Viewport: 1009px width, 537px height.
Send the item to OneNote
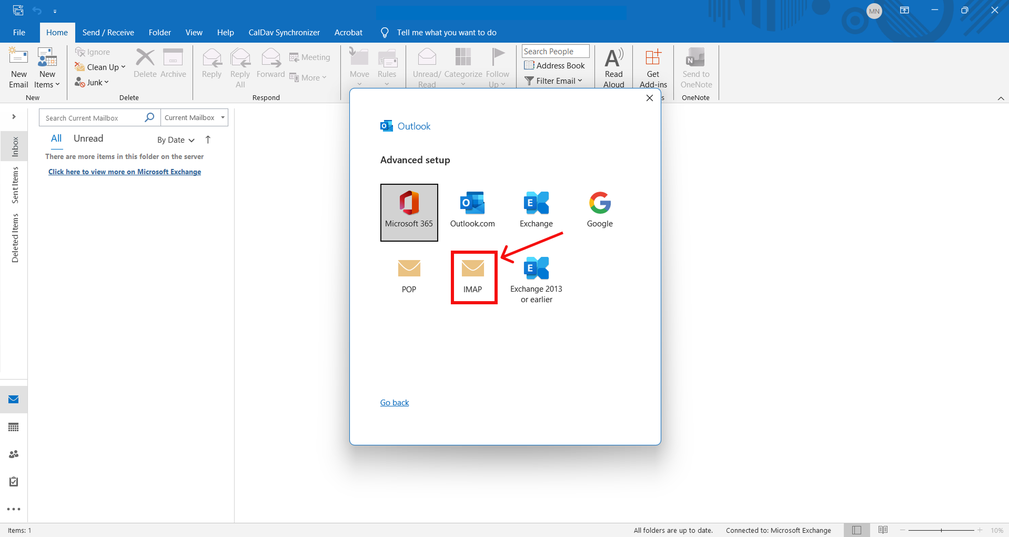pyautogui.click(x=696, y=67)
